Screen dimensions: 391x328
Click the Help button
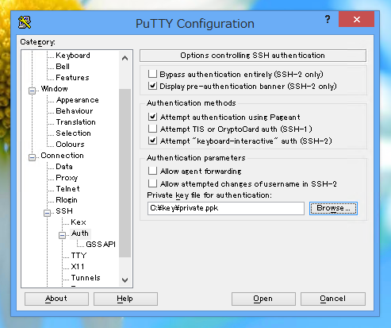(x=125, y=299)
